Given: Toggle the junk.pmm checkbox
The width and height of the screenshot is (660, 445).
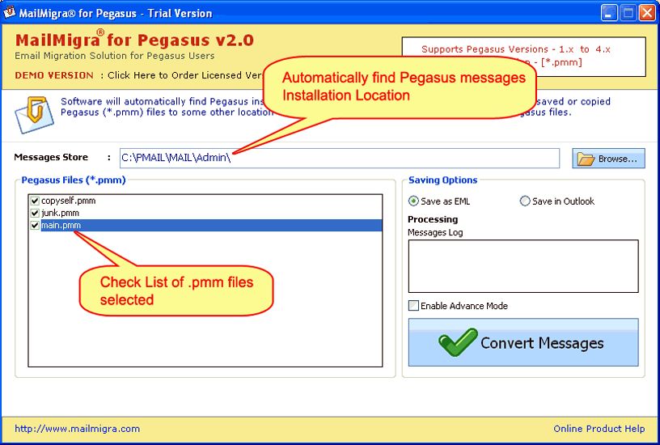Looking at the screenshot, I should coord(35,213).
